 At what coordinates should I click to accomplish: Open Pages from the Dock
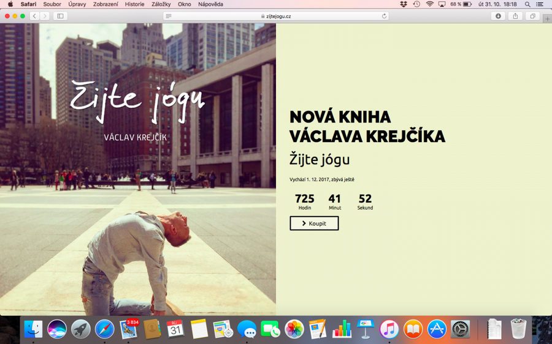tap(318, 329)
